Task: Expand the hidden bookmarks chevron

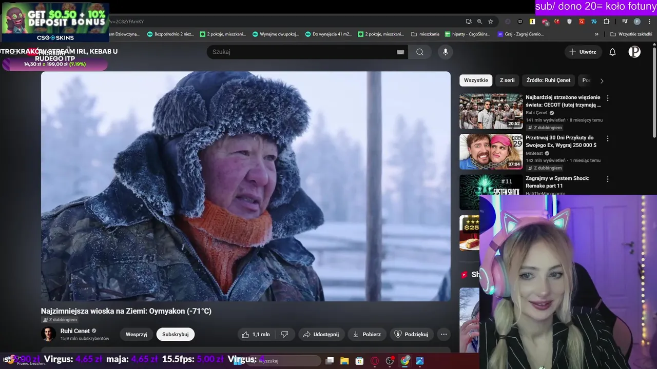Action: [x=596, y=34]
